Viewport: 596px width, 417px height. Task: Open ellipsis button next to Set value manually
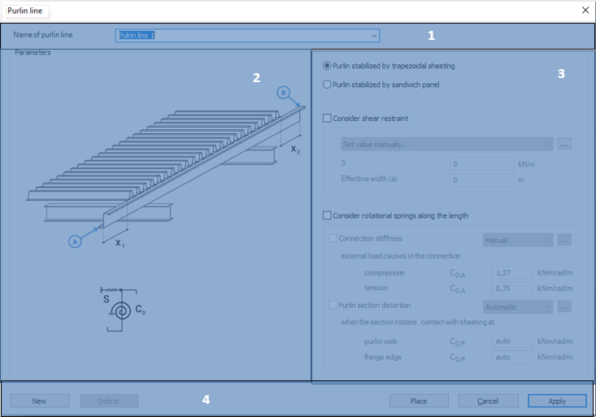pos(564,144)
